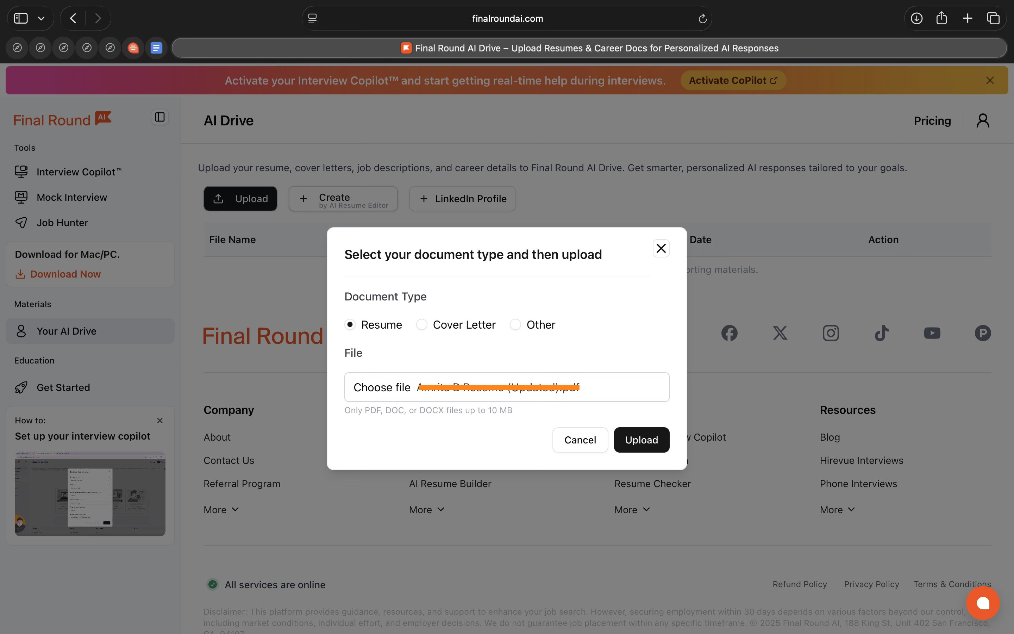Open the TikTok social icon

coord(881,333)
